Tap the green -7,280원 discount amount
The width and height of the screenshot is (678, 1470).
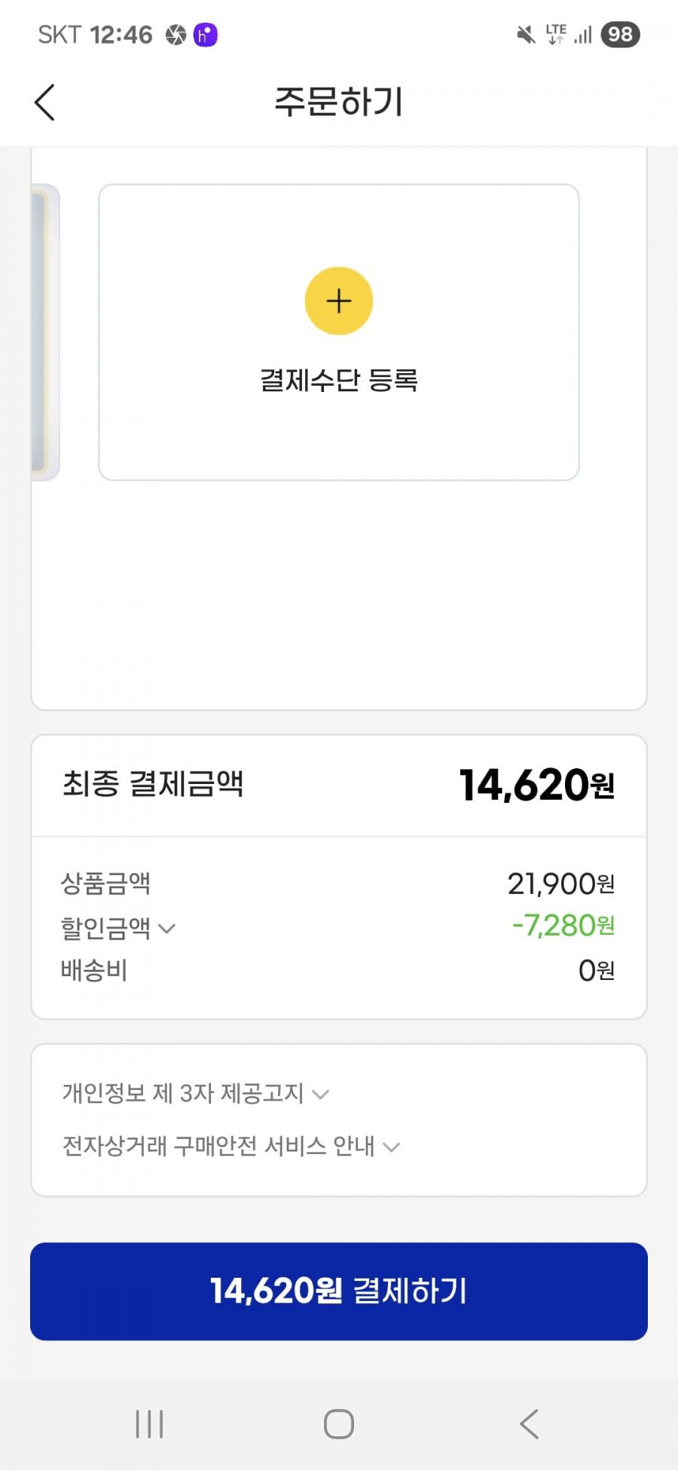tap(563, 926)
